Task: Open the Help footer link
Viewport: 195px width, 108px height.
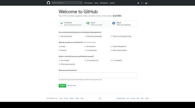Action: [82, 98]
